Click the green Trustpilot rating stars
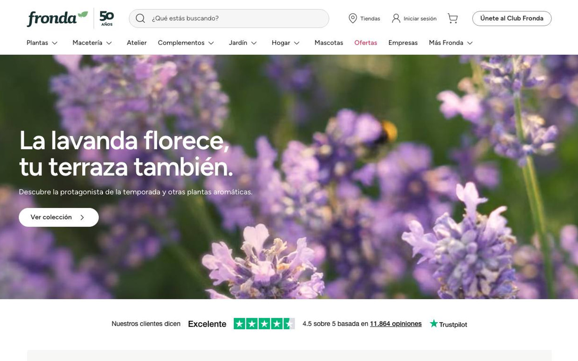Image resolution: width=578 pixels, height=361 pixels. point(264,324)
